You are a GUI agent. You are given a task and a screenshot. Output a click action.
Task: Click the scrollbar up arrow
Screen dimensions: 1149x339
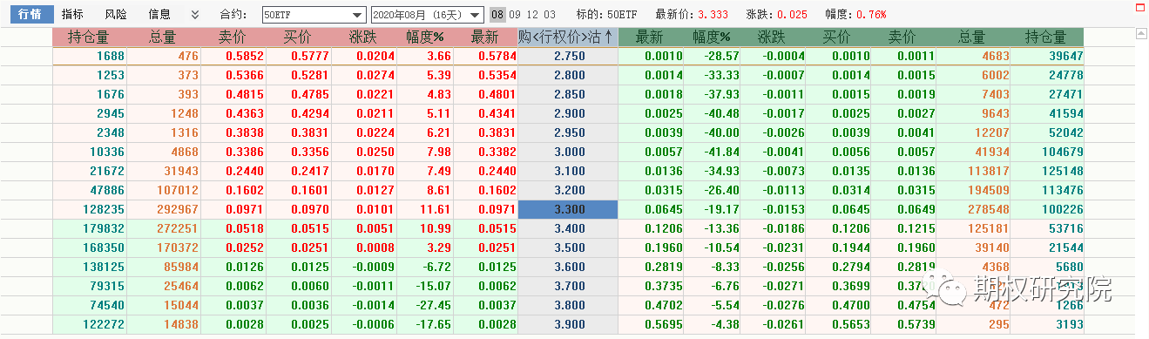coord(1140,33)
